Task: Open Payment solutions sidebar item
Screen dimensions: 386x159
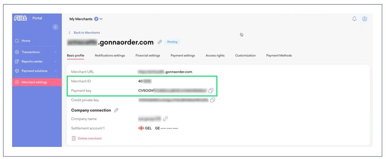Action: [x=35, y=71]
